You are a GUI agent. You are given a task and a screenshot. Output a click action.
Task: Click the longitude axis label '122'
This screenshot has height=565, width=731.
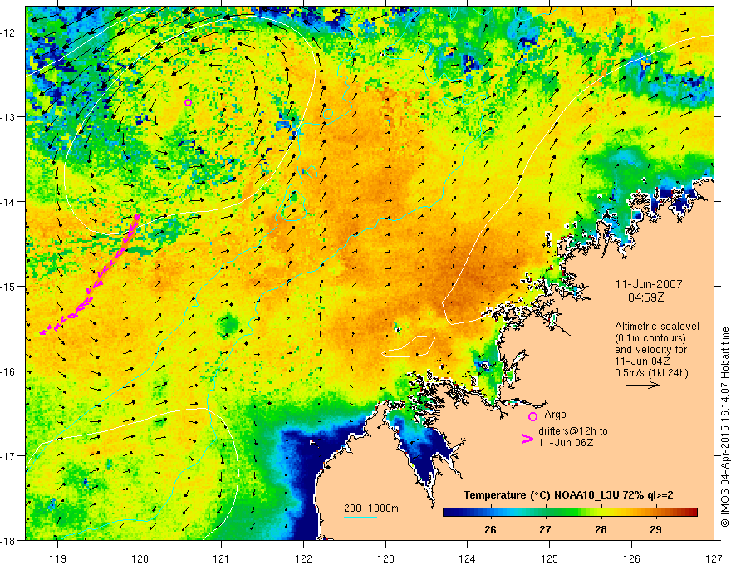tap(303, 558)
